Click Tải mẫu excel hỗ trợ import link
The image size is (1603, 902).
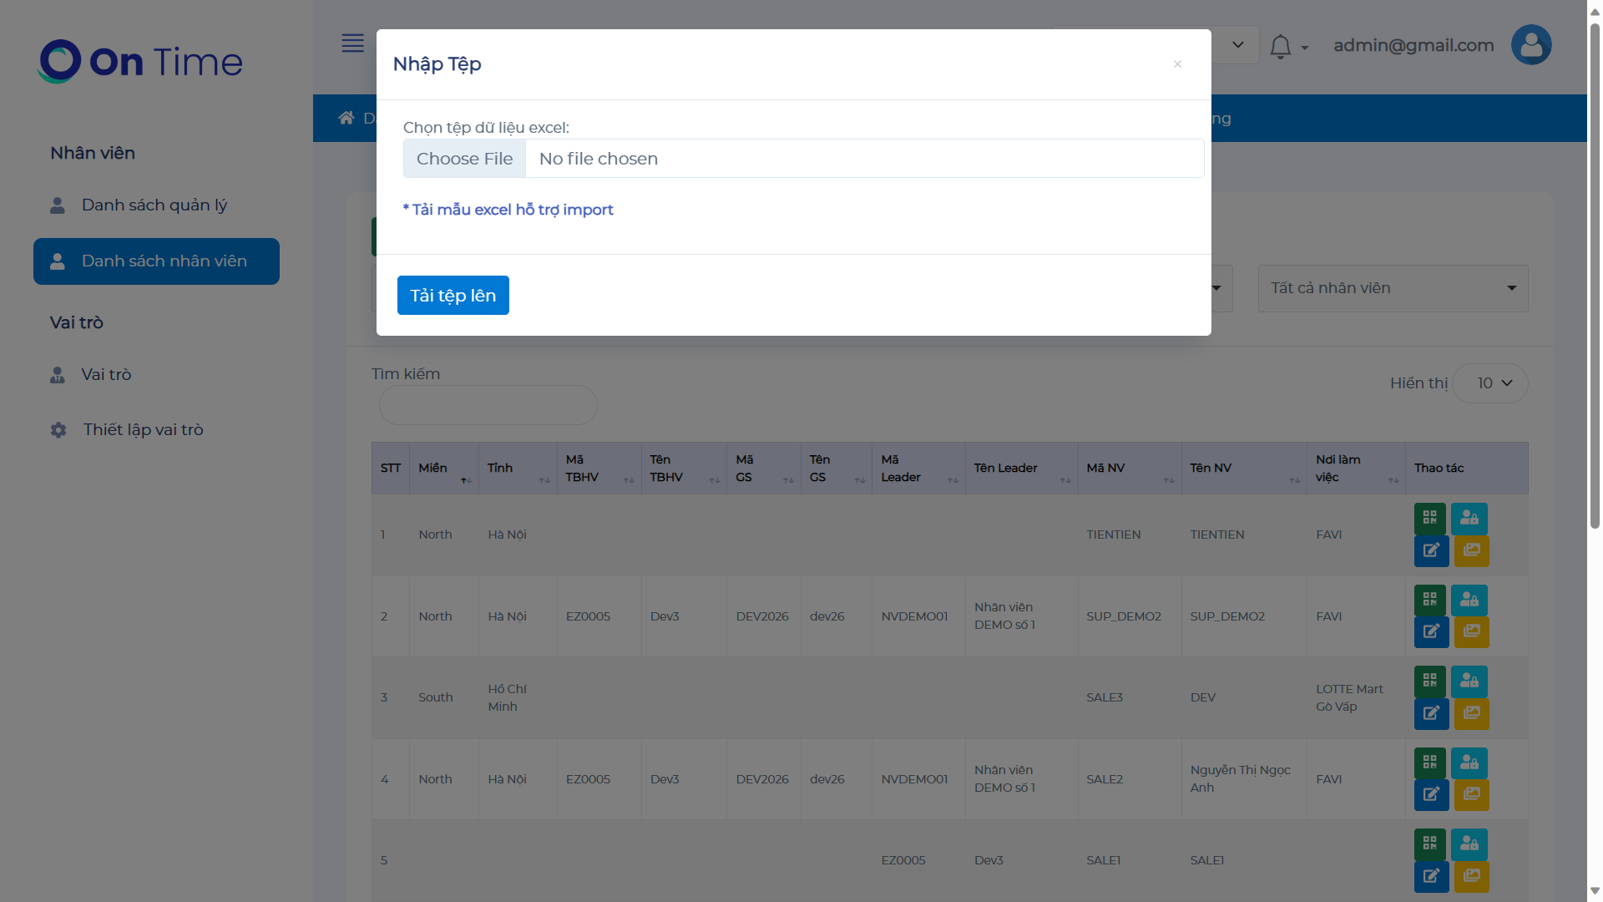point(508,210)
